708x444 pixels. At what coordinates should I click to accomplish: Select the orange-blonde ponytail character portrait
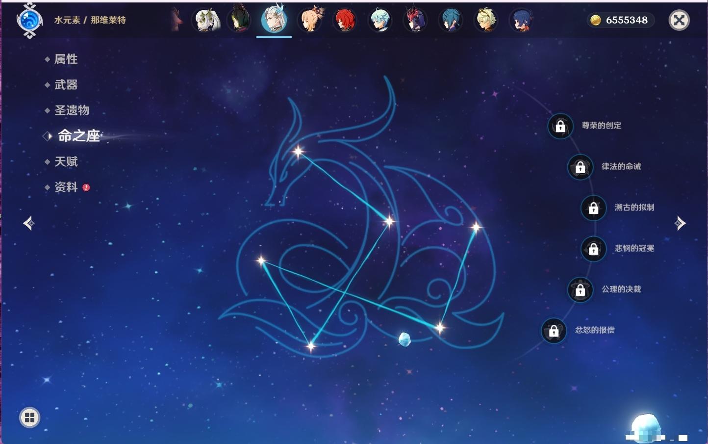tap(310, 20)
